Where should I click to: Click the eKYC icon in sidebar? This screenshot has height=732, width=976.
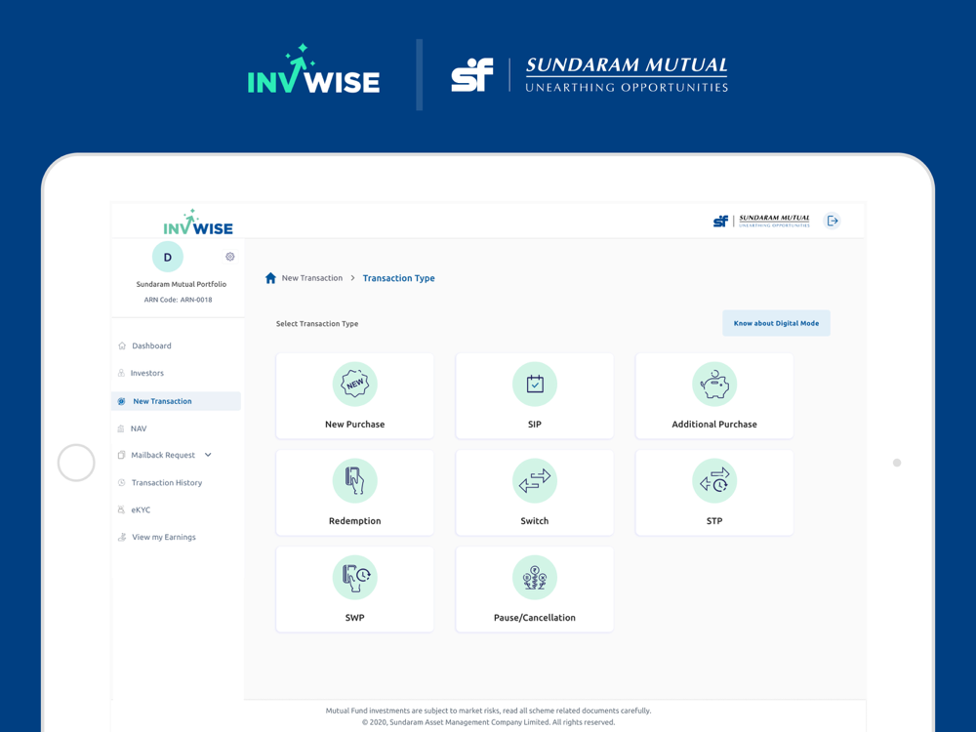pyautogui.click(x=121, y=509)
